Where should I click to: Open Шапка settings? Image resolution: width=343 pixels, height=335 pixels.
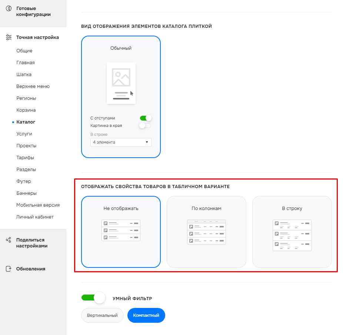point(24,75)
